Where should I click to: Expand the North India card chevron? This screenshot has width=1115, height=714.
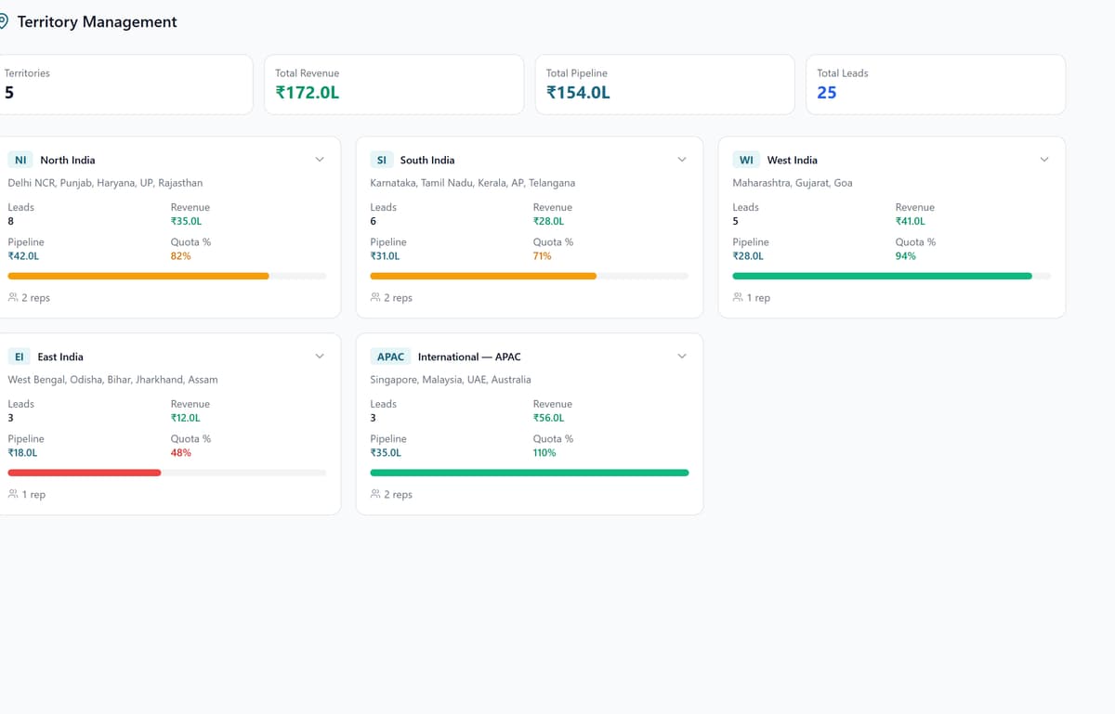click(x=320, y=160)
